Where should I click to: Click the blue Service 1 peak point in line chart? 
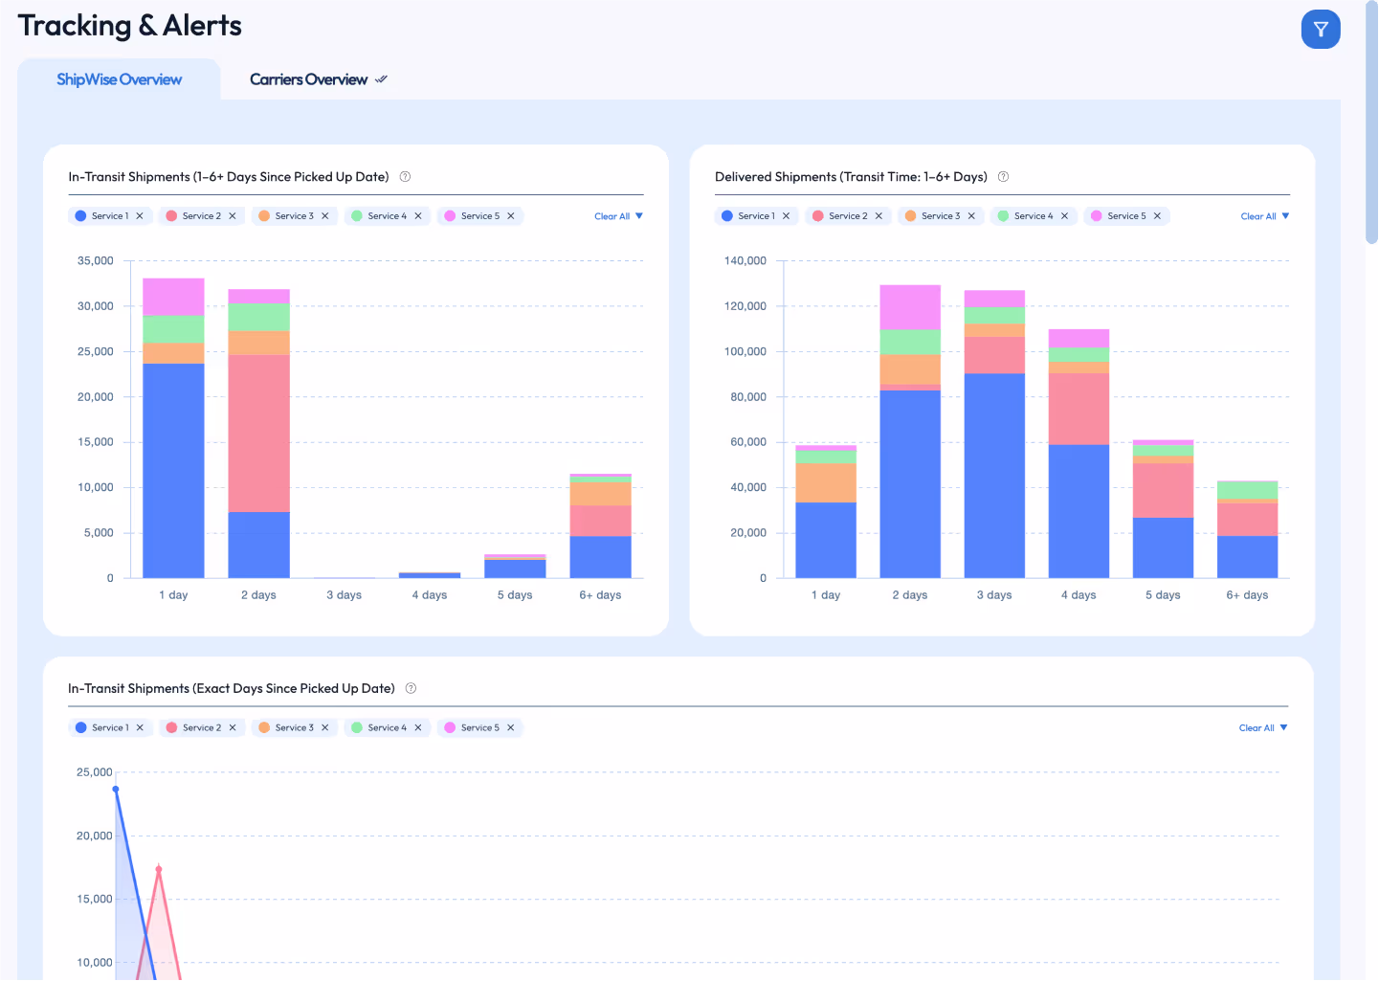116,790
